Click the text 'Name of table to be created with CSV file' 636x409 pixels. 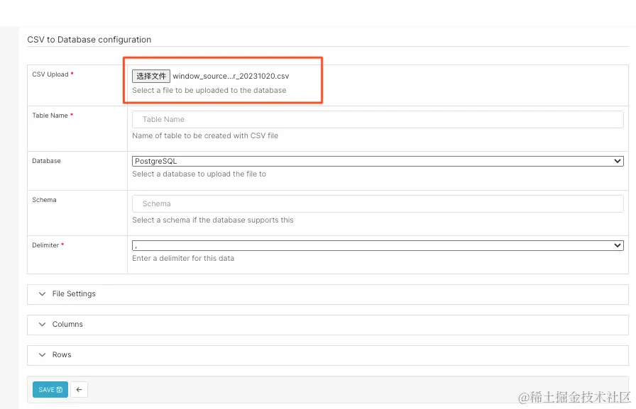coord(205,135)
